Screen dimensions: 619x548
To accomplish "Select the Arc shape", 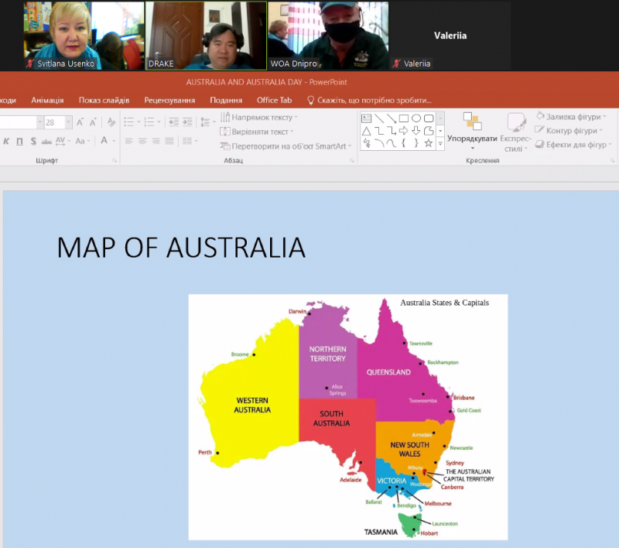I will 379,143.
